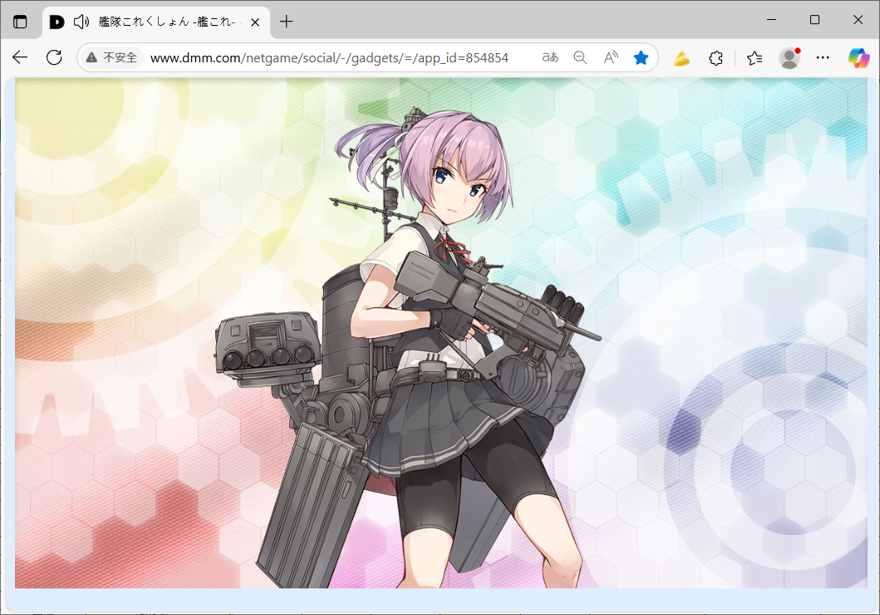Screen dimensions: 880x615
Task: Open the translate page icon
Action: [550, 57]
